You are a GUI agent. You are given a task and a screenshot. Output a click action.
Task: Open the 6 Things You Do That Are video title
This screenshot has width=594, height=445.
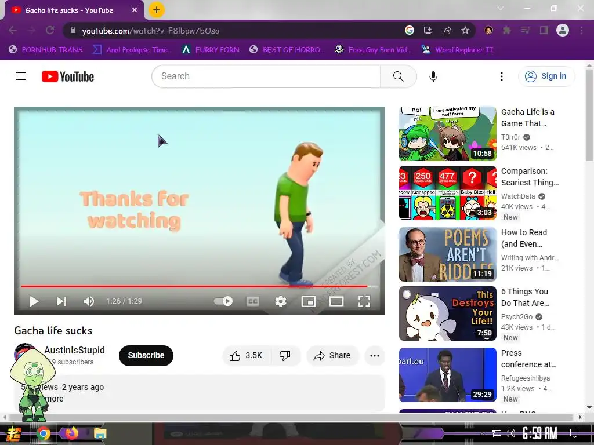(x=525, y=297)
